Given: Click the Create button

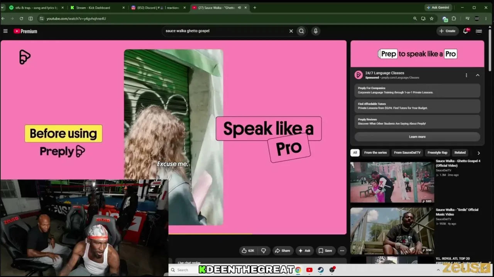Looking at the screenshot, I should (x=447, y=31).
